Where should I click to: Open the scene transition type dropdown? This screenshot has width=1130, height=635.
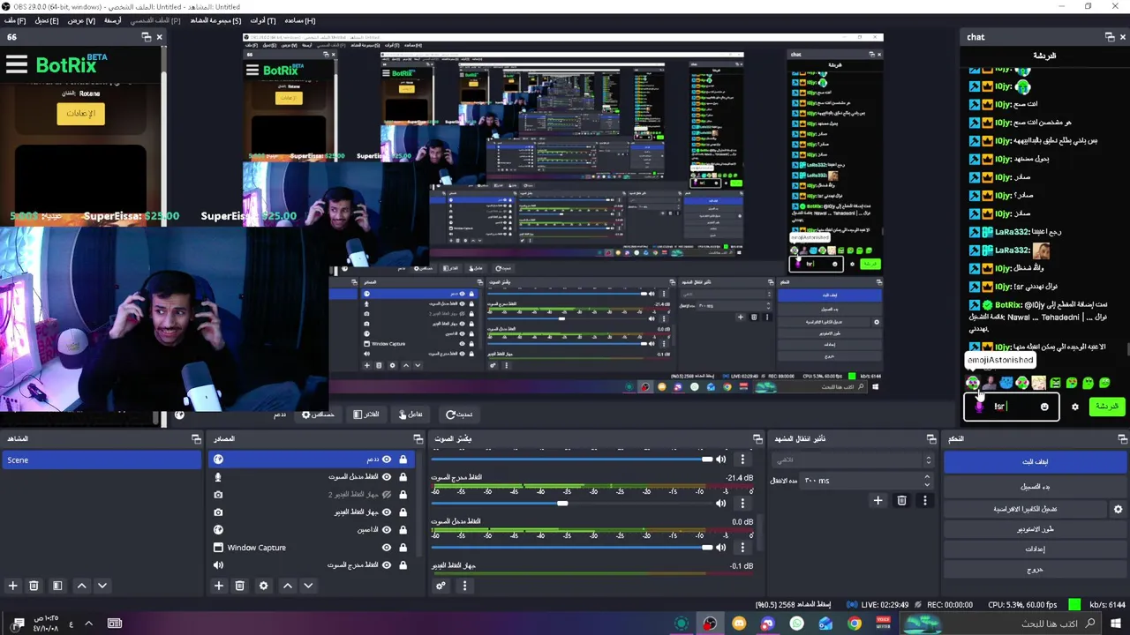click(x=852, y=460)
